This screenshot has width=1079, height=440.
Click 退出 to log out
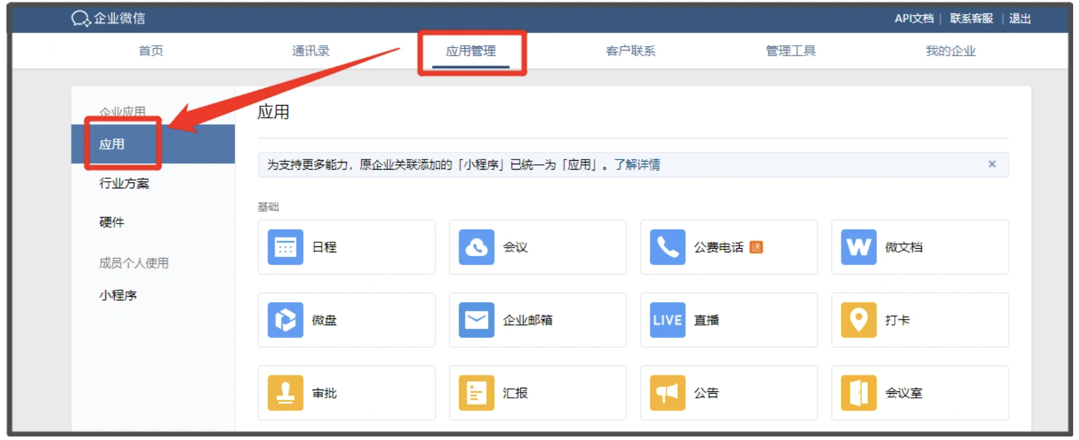coord(1020,18)
